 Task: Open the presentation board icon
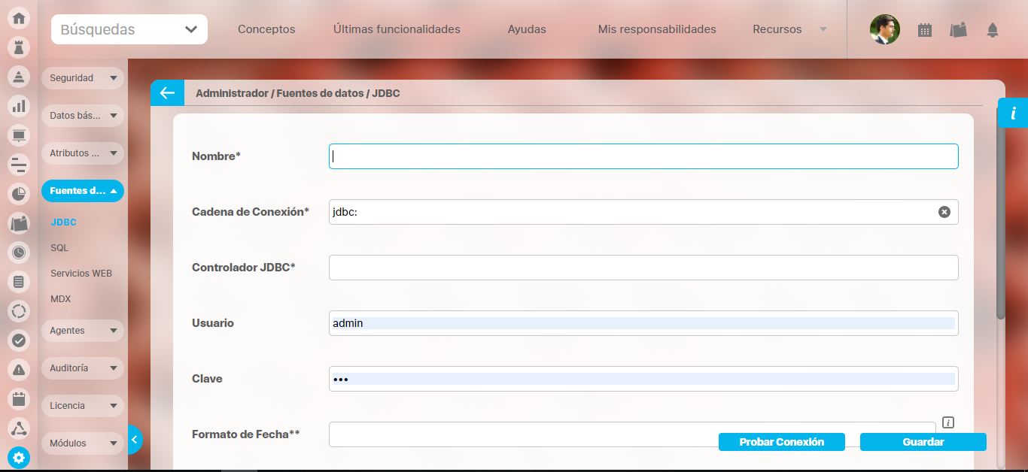tap(19, 135)
